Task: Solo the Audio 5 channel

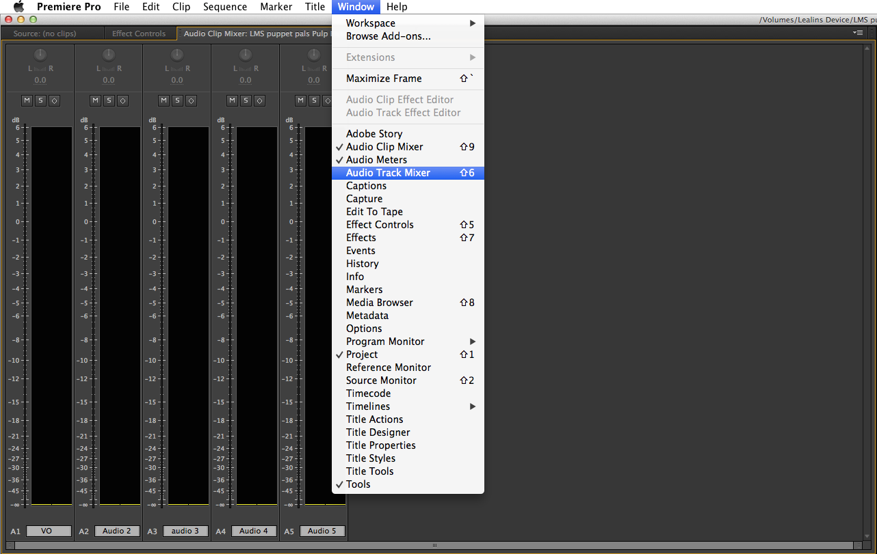Action: (314, 100)
